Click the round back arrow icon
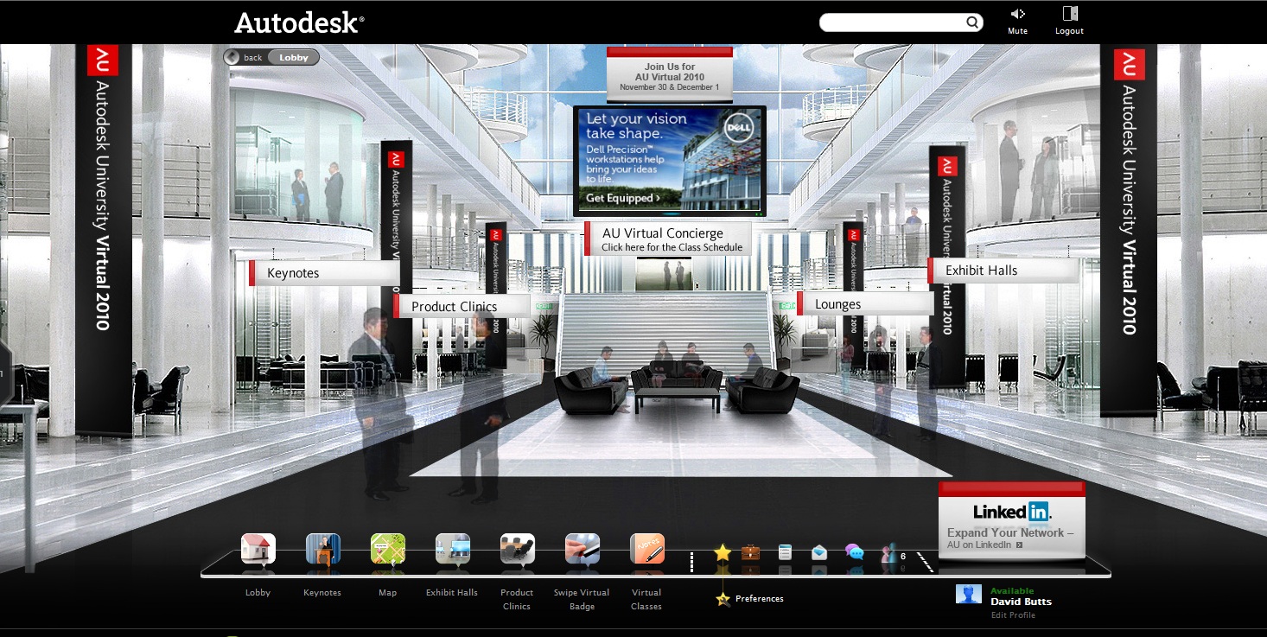This screenshot has height=637, width=1267. [x=232, y=57]
